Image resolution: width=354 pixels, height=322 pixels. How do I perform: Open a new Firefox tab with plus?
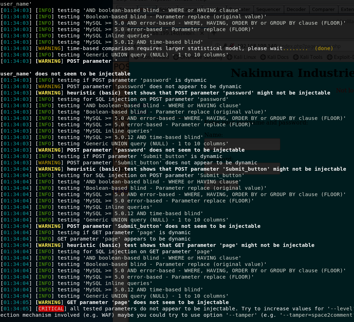coord(214,33)
